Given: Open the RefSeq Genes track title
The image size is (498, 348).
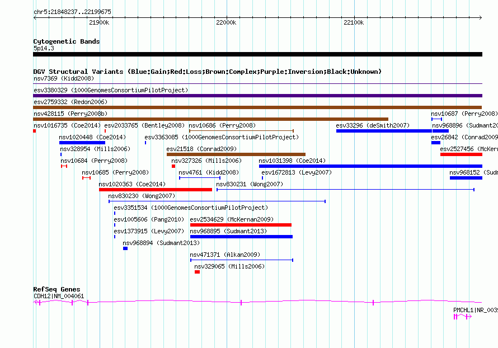Looking at the screenshot, I should (x=57, y=289).
